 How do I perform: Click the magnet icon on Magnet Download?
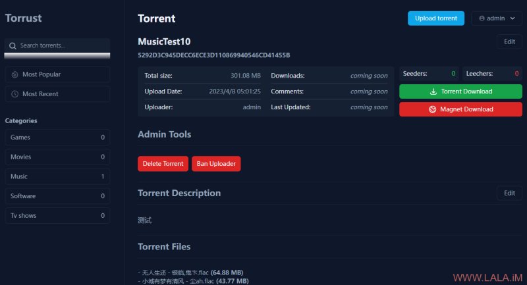[433, 109]
